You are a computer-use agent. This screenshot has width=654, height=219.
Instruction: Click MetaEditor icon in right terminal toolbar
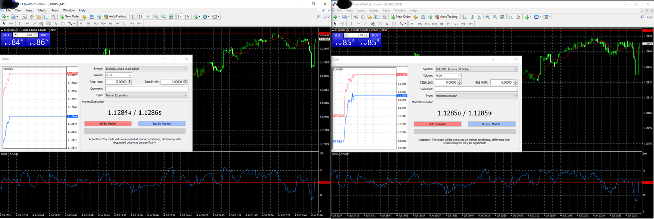(x=416, y=16)
